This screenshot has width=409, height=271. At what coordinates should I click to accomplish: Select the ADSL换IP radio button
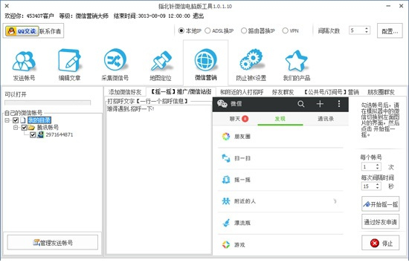[207, 30]
